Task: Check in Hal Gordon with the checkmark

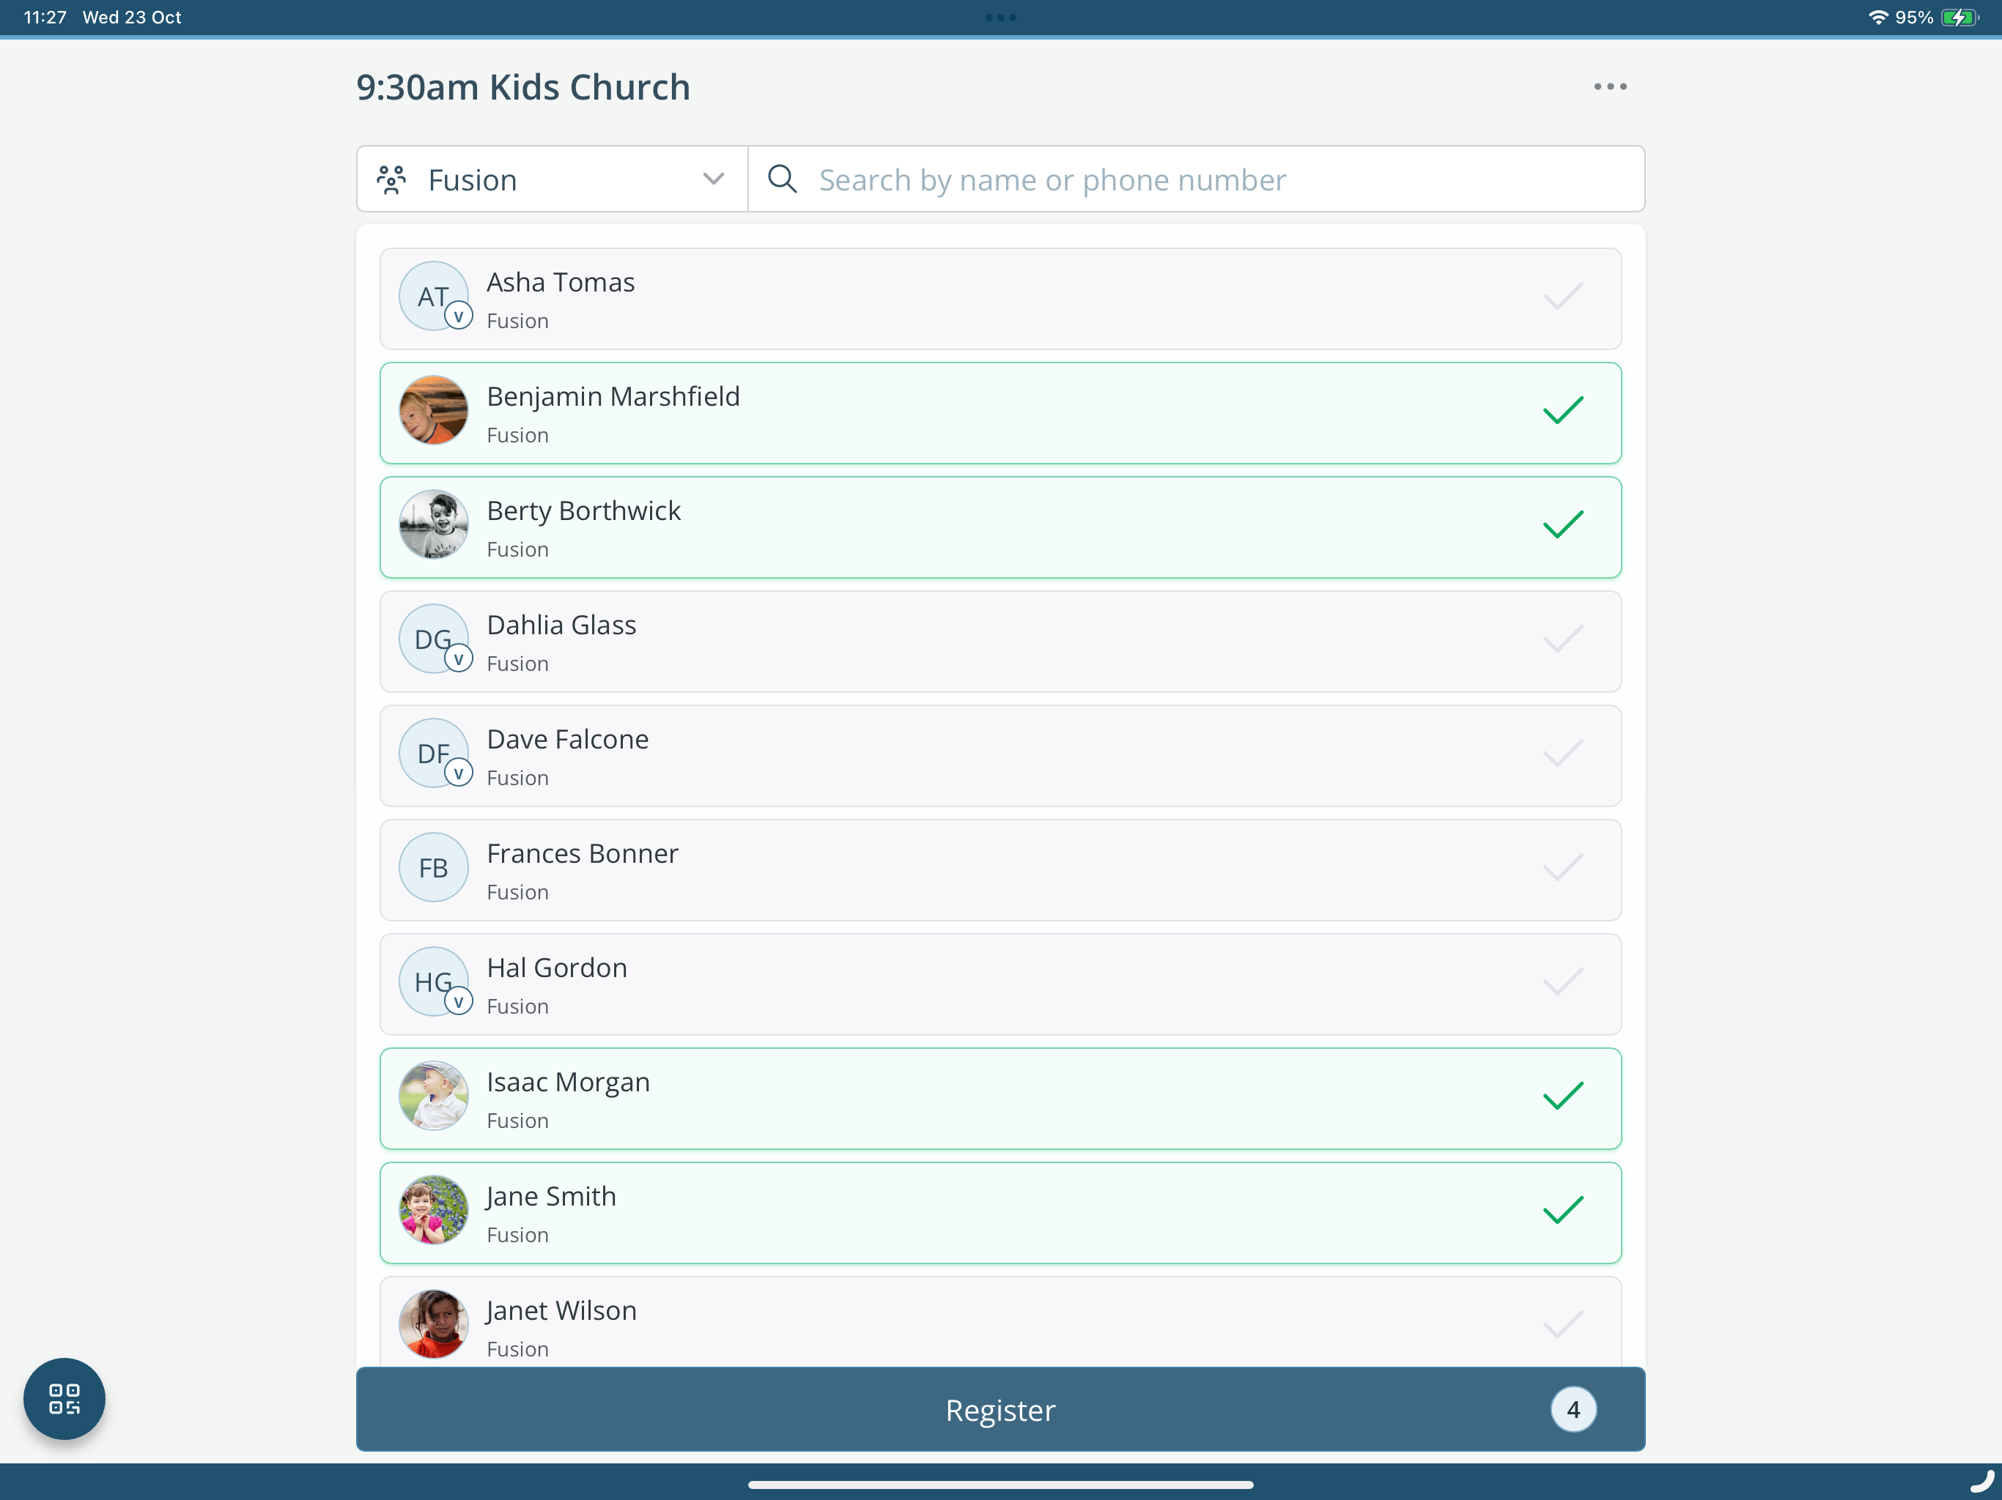Action: 1563,981
